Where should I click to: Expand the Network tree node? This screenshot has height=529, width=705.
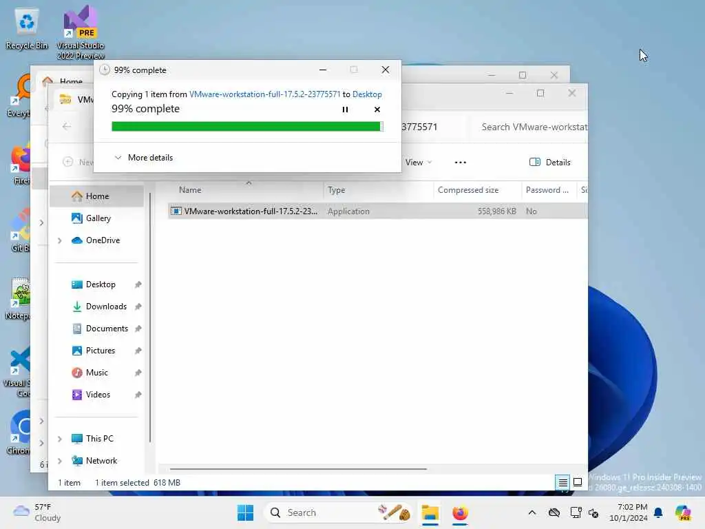(x=60, y=461)
